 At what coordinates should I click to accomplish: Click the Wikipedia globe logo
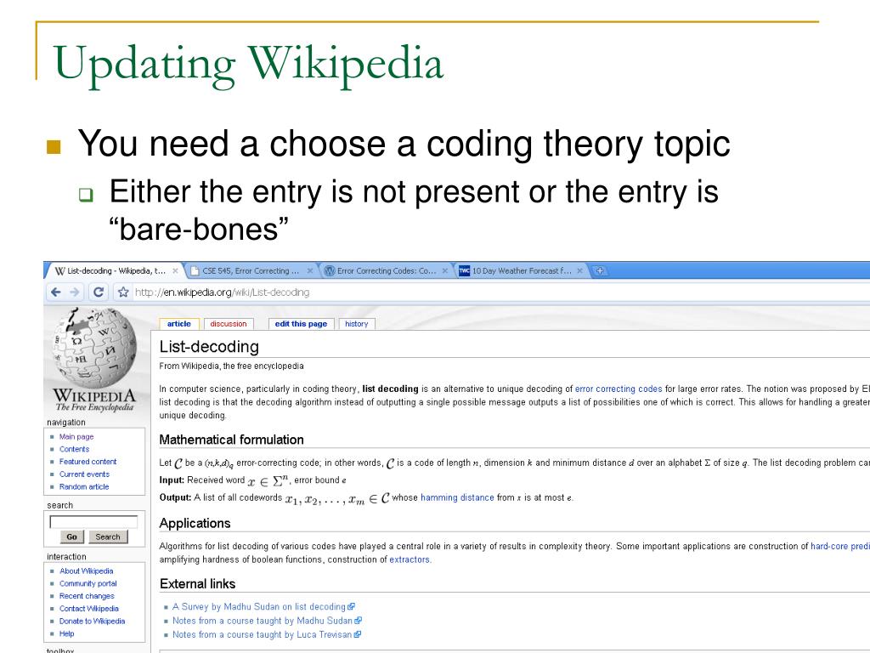point(94,348)
